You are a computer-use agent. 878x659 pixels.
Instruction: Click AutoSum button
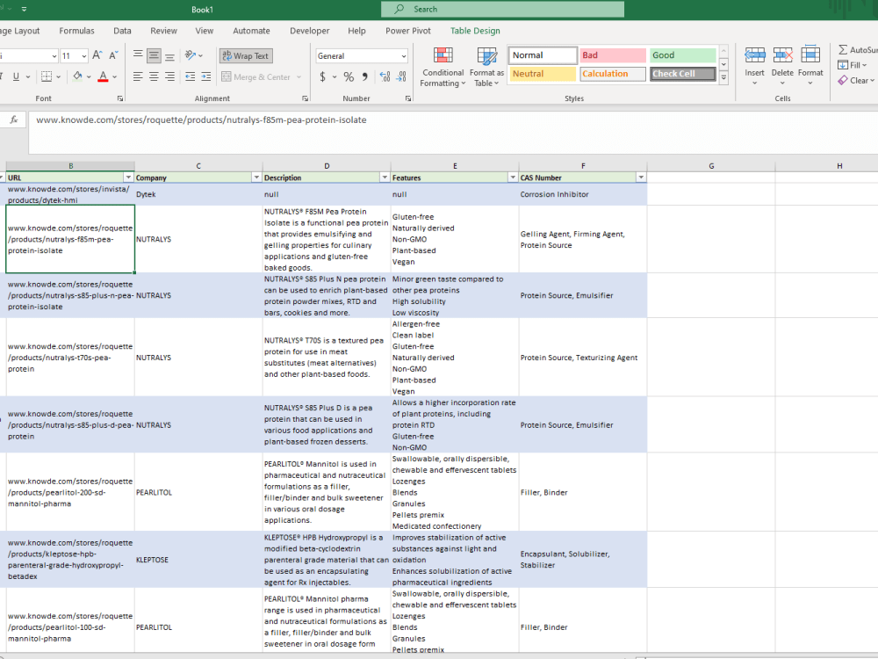click(857, 50)
